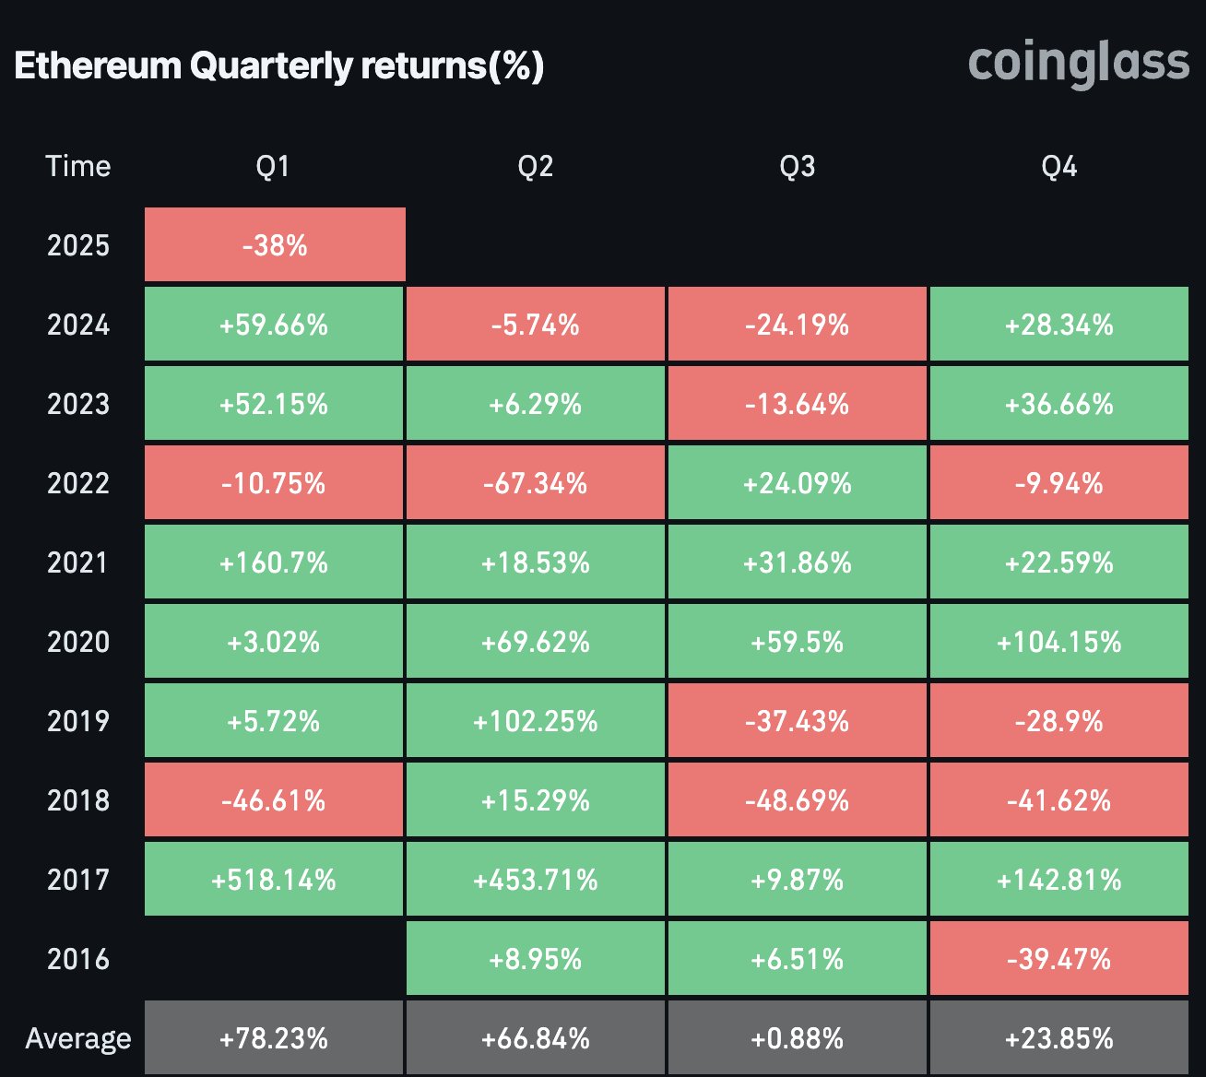Click the Ethereum Quarterly returns title
1206x1077 pixels.
tap(278, 66)
